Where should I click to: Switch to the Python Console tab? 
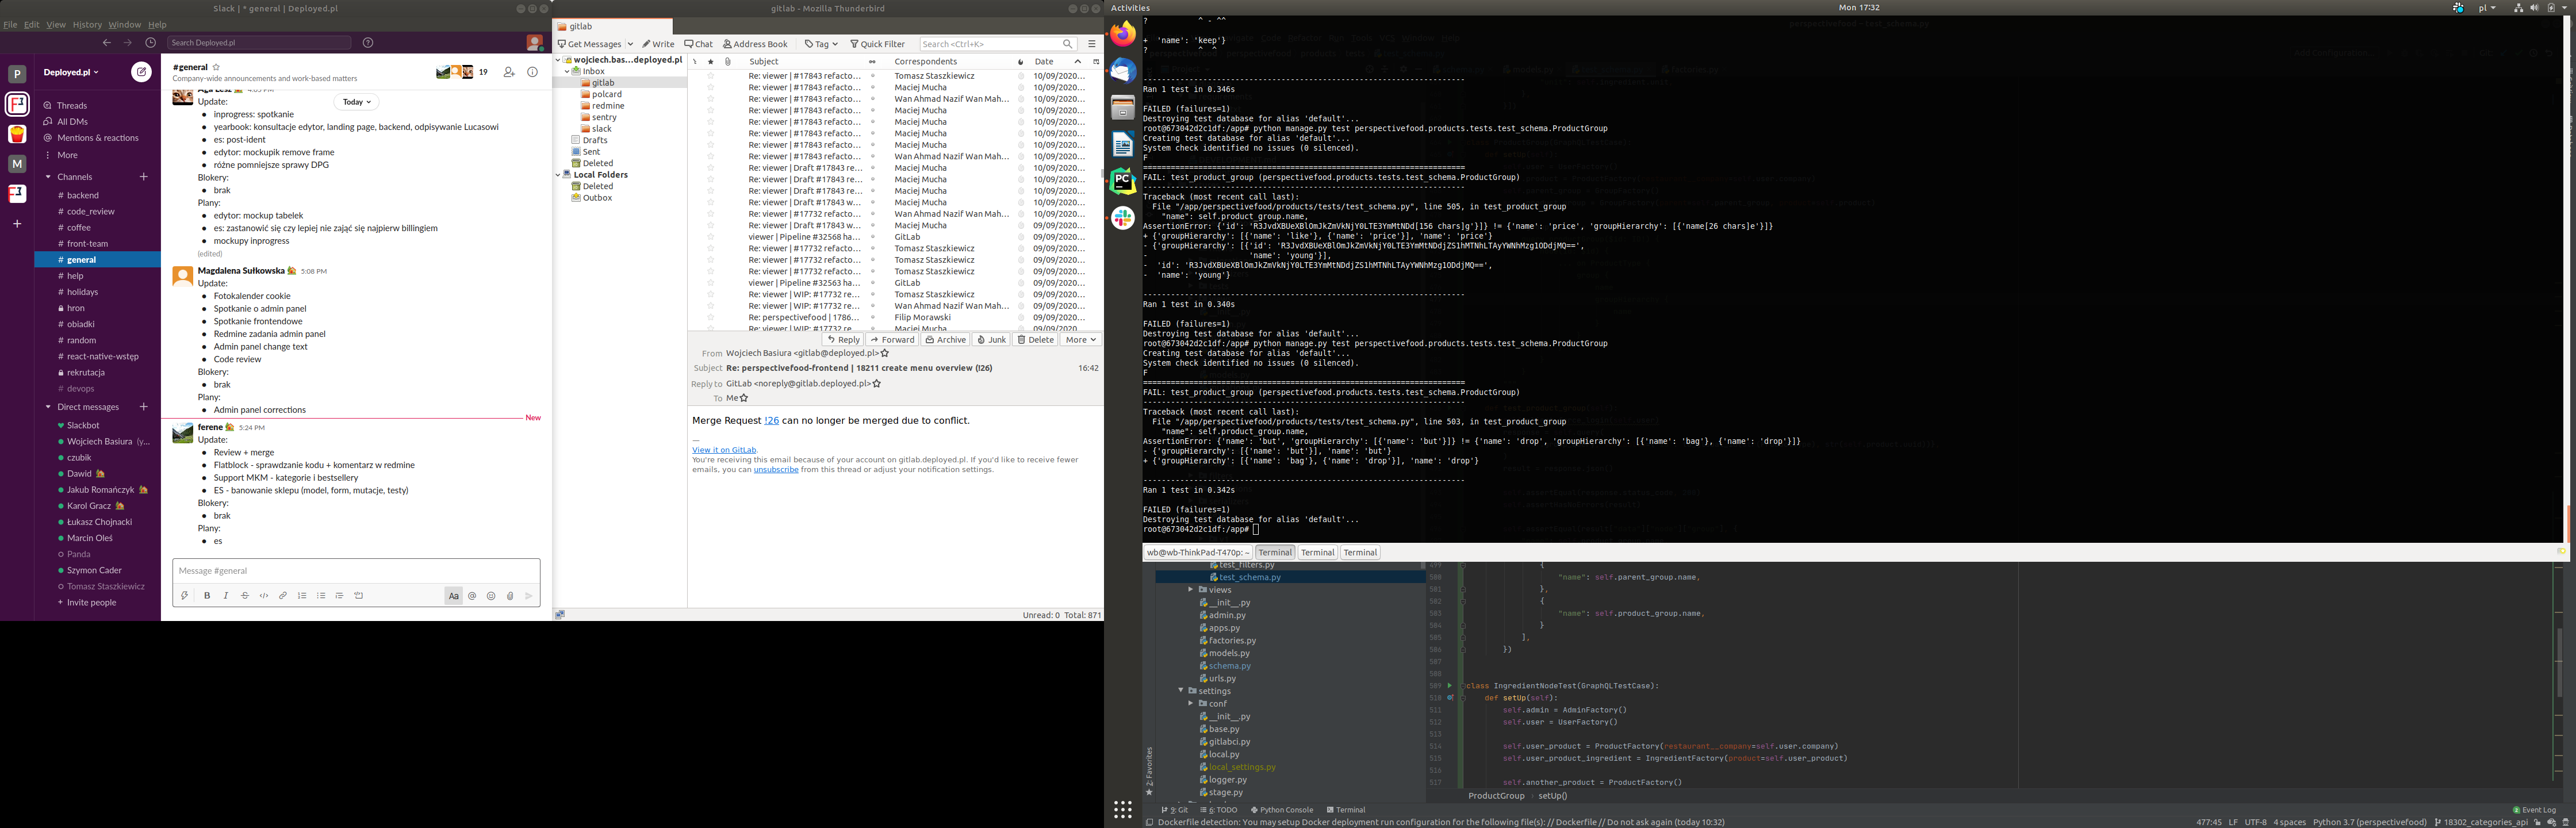(1282, 810)
